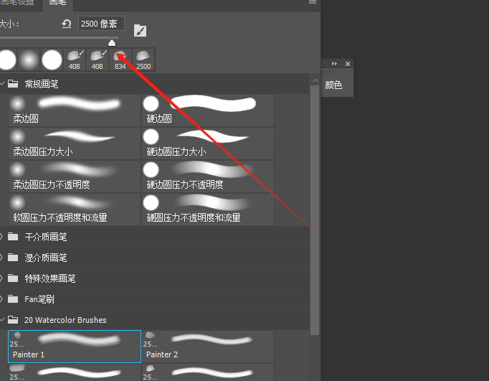Collapse the 常规画笔 folder
The width and height of the screenshot is (489, 381).
pos(2,84)
